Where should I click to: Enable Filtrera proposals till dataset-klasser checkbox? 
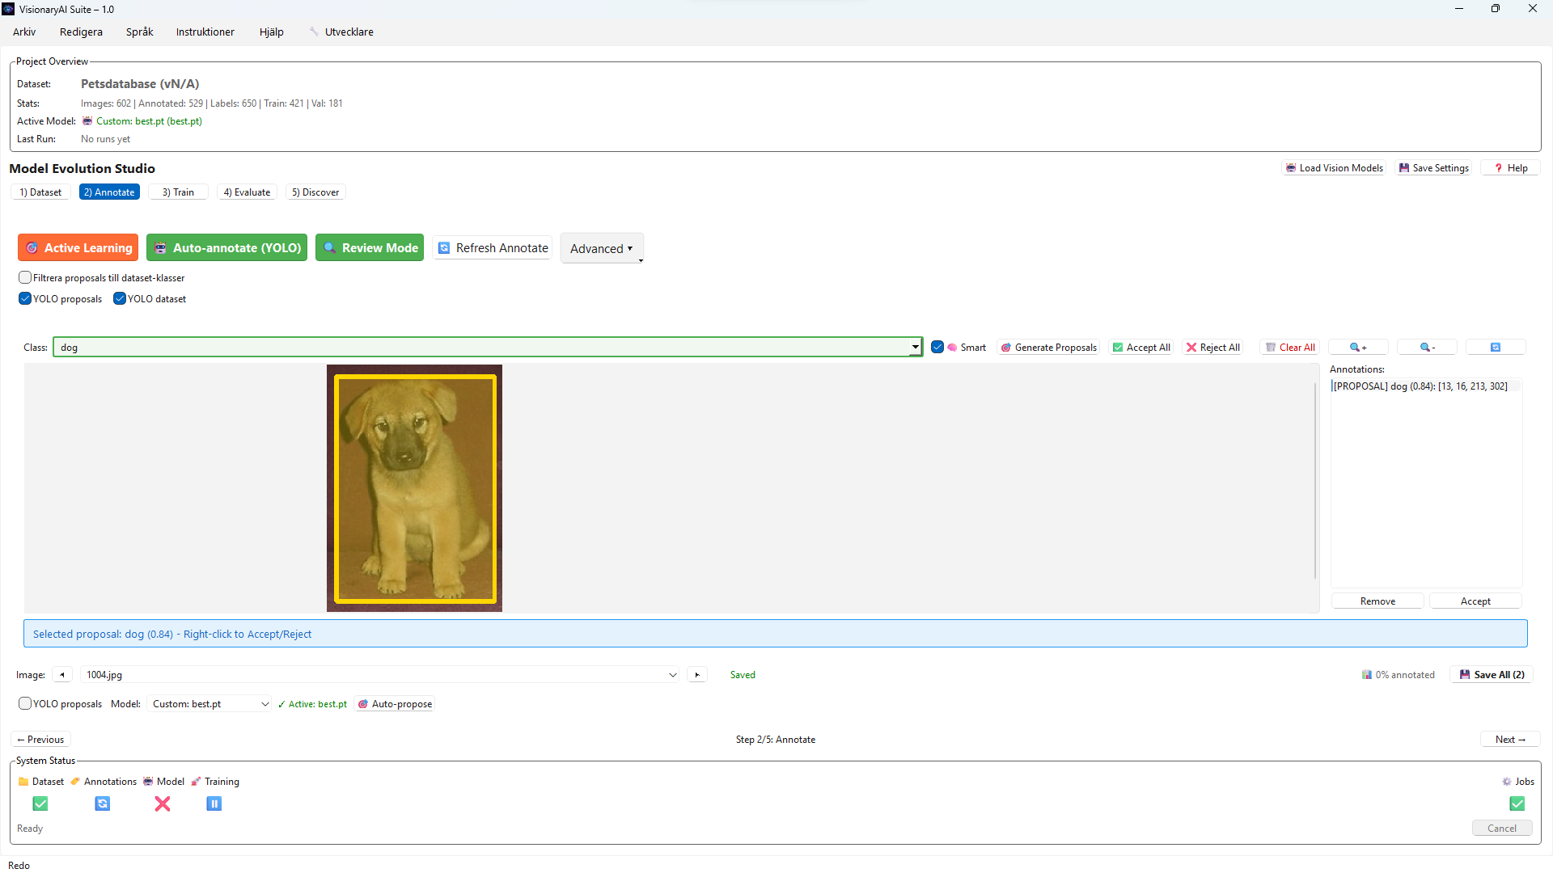(x=25, y=277)
